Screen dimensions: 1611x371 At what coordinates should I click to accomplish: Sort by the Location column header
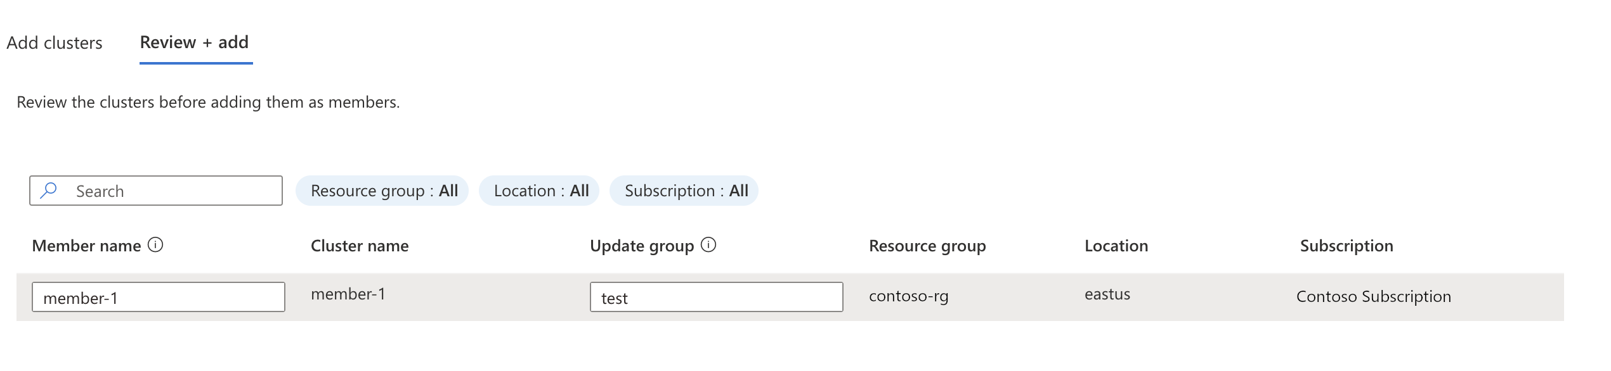[1116, 246]
